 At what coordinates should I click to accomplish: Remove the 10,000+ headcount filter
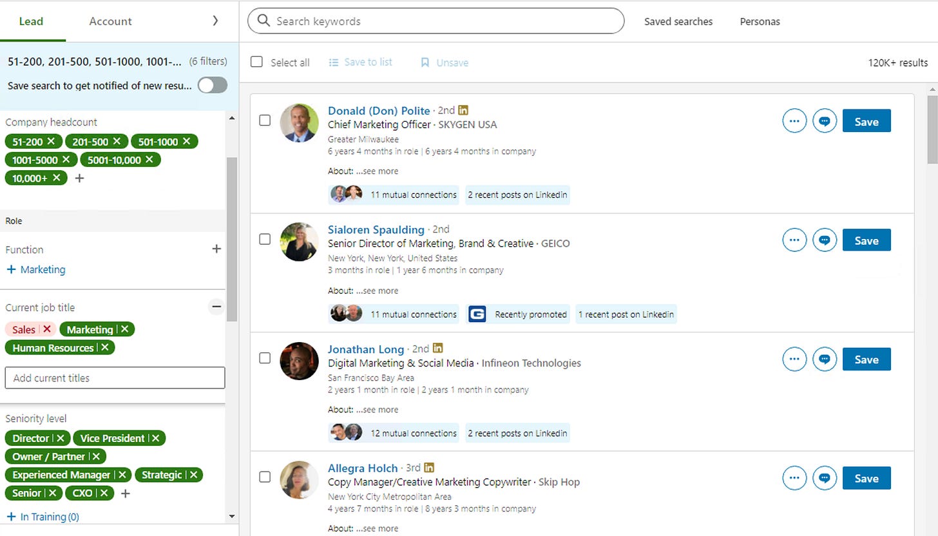(x=56, y=178)
